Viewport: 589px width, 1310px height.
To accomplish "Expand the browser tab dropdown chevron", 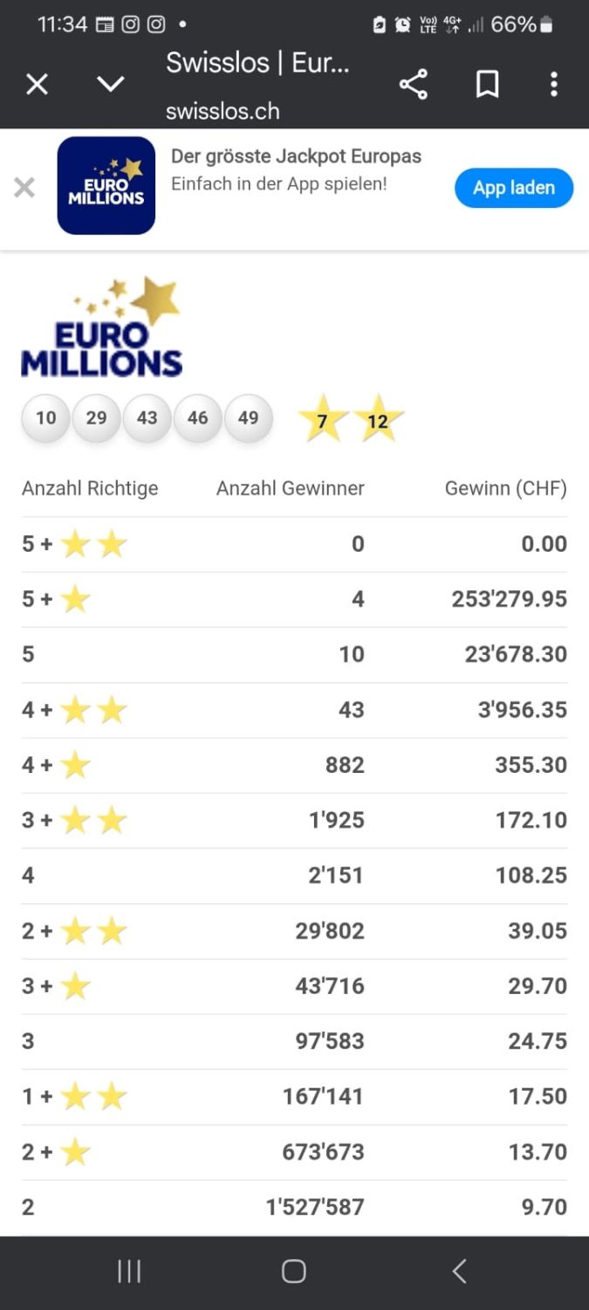I will [111, 85].
